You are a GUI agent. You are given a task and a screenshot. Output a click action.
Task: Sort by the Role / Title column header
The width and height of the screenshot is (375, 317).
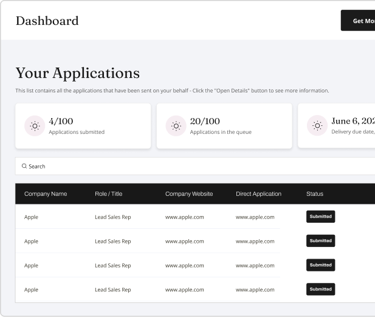pyautogui.click(x=109, y=193)
